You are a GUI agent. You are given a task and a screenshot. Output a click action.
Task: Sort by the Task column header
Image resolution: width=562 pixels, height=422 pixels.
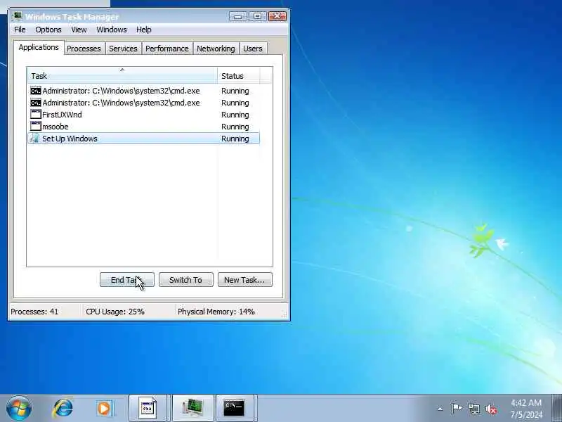coord(122,76)
